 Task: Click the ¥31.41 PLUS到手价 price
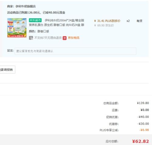tap(107, 21)
